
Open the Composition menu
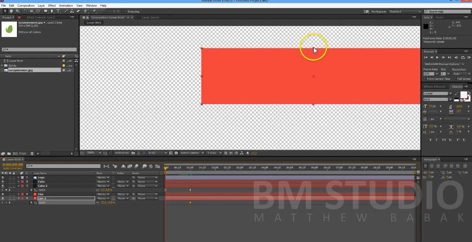click(x=26, y=6)
